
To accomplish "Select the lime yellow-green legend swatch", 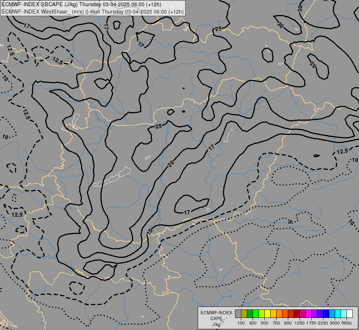I will click(262, 313).
